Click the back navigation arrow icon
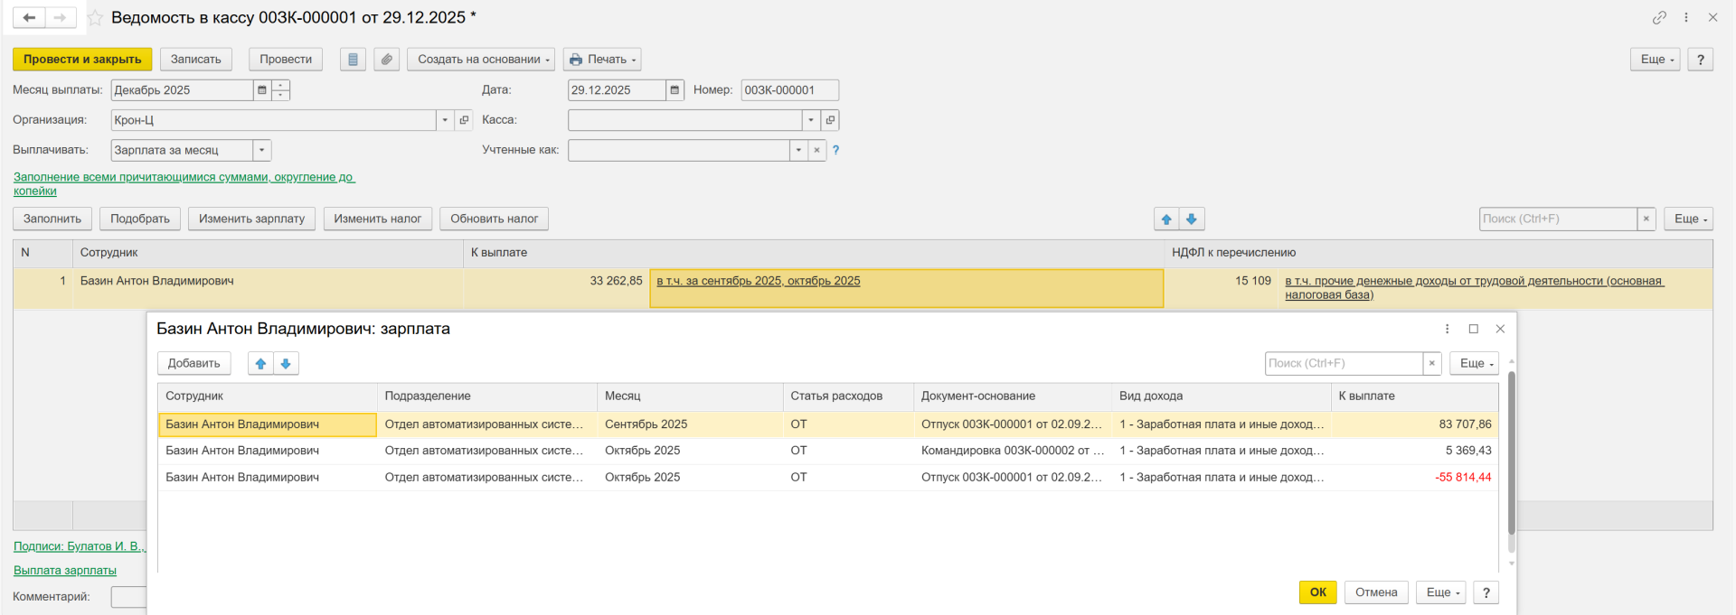The height and width of the screenshot is (615, 1736). point(29,17)
